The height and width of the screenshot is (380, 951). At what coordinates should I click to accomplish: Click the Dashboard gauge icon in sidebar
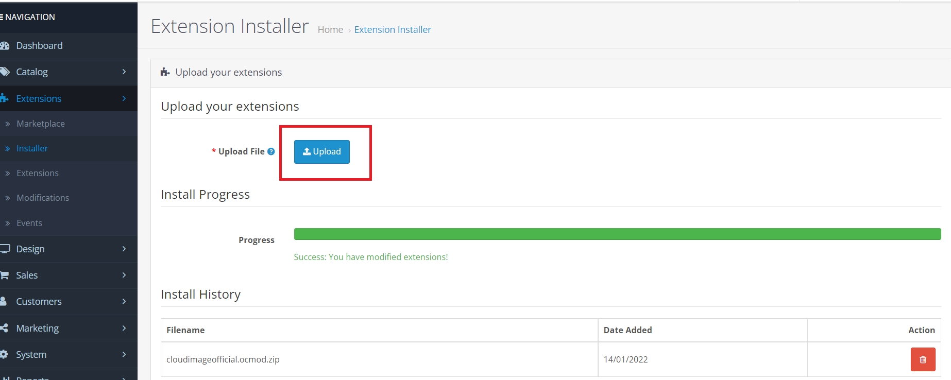click(x=5, y=46)
